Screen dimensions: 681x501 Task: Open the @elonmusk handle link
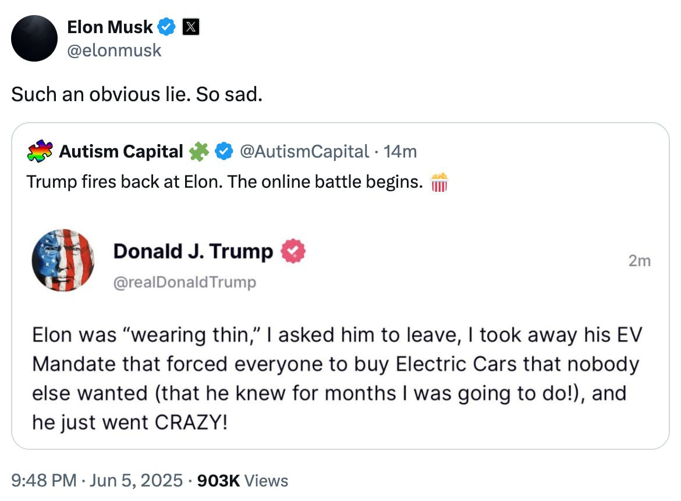click(114, 51)
